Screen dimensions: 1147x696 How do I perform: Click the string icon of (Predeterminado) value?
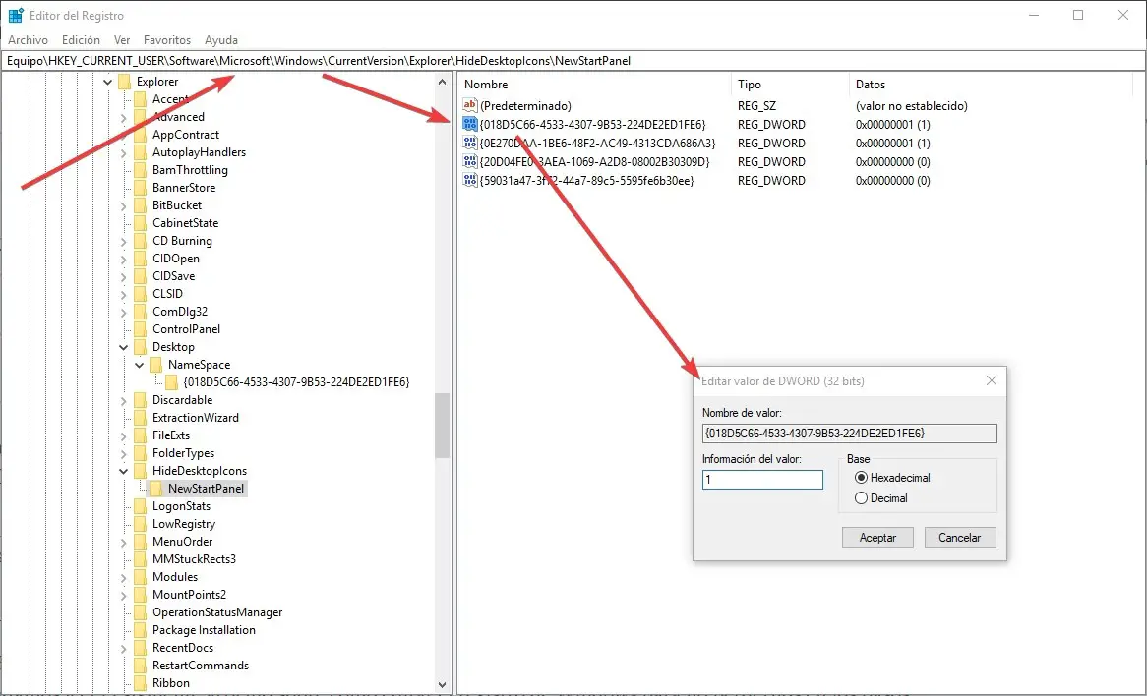pyautogui.click(x=469, y=105)
